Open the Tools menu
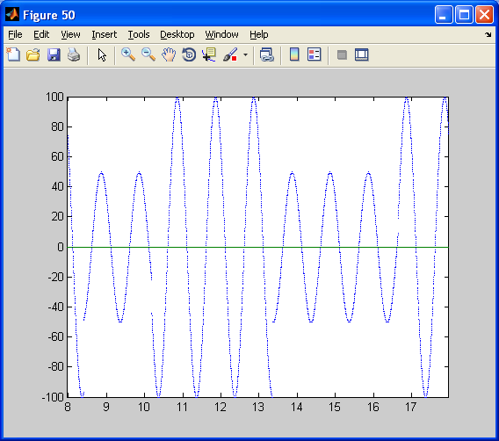The width and height of the screenshot is (499, 441). 139,34
